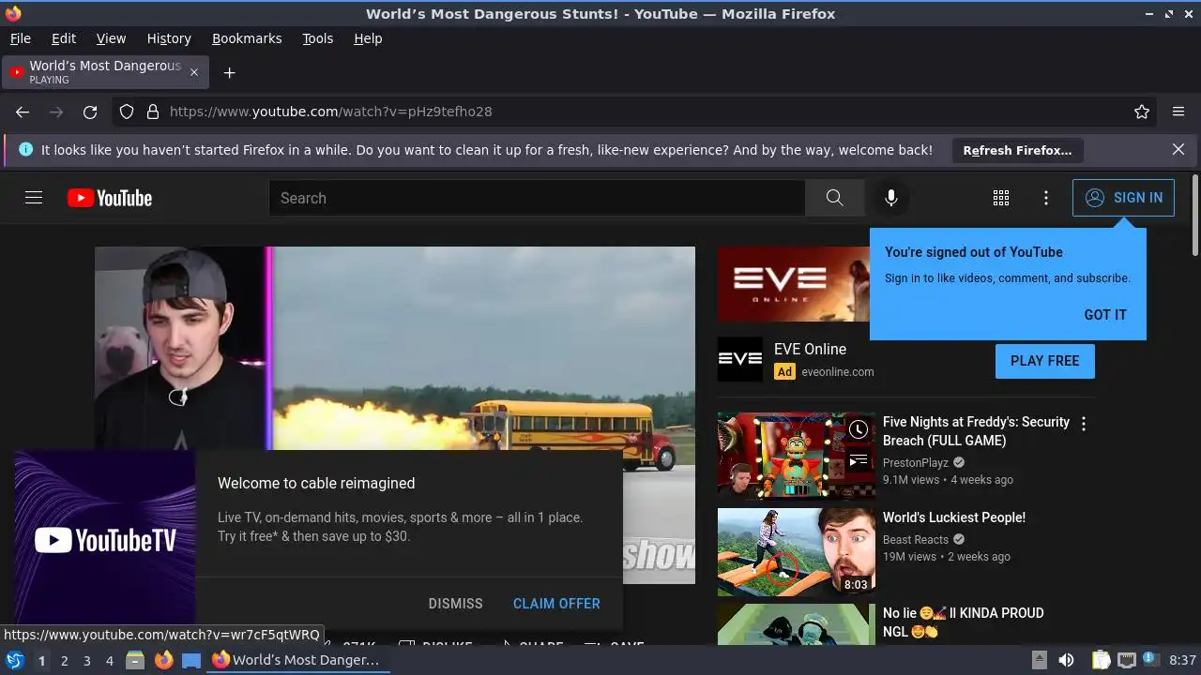
Task: Add Freddy's video to queue icon
Action: coord(859,461)
